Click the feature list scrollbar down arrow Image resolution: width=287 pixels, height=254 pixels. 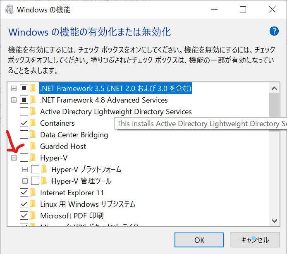coord(274,221)
